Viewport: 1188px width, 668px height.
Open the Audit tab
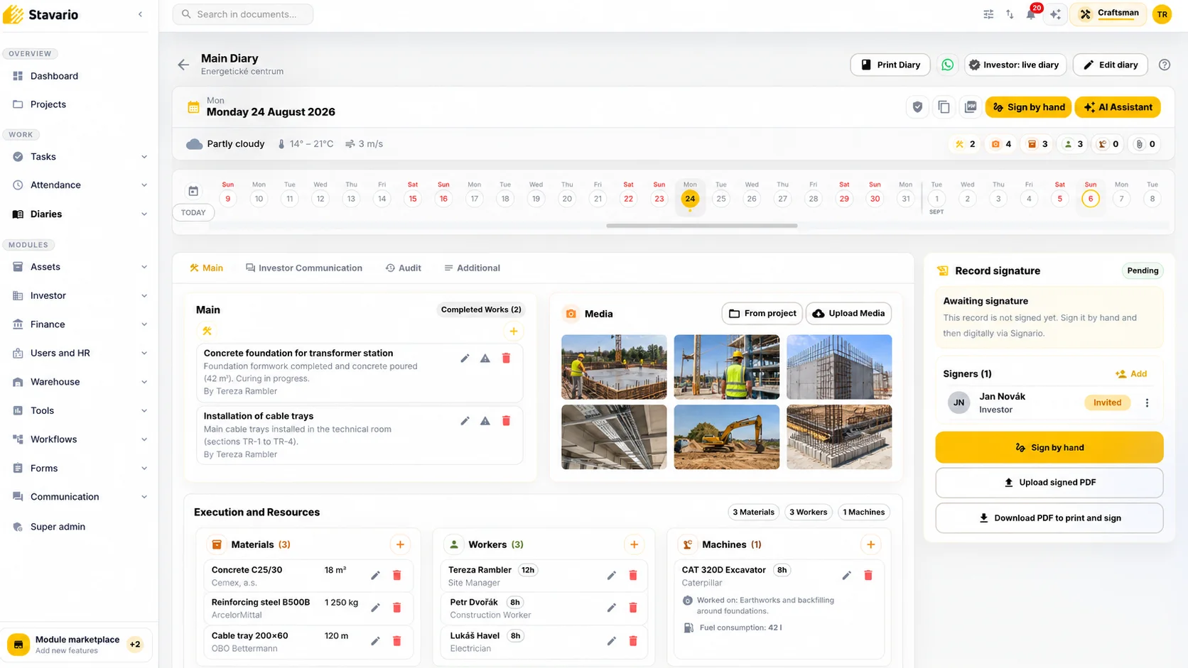(x=404, y=268)
